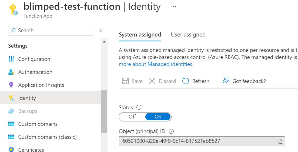The image size is (298, 152).
Task: Click the Discard button label
Action: coord(167,81)
